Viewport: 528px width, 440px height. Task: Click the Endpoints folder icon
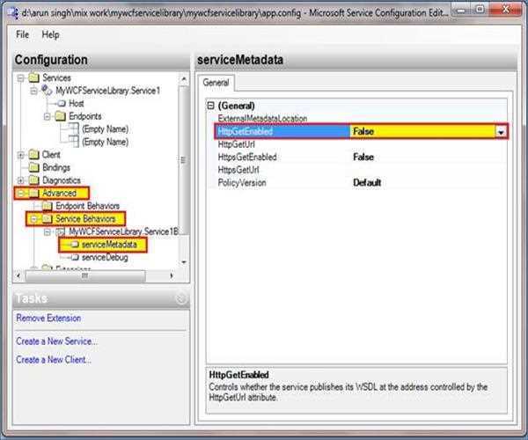pyautogui.click(x=61, y=115)
